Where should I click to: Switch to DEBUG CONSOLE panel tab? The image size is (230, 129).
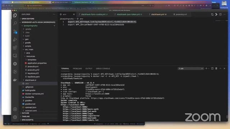[x=103, y=68]
